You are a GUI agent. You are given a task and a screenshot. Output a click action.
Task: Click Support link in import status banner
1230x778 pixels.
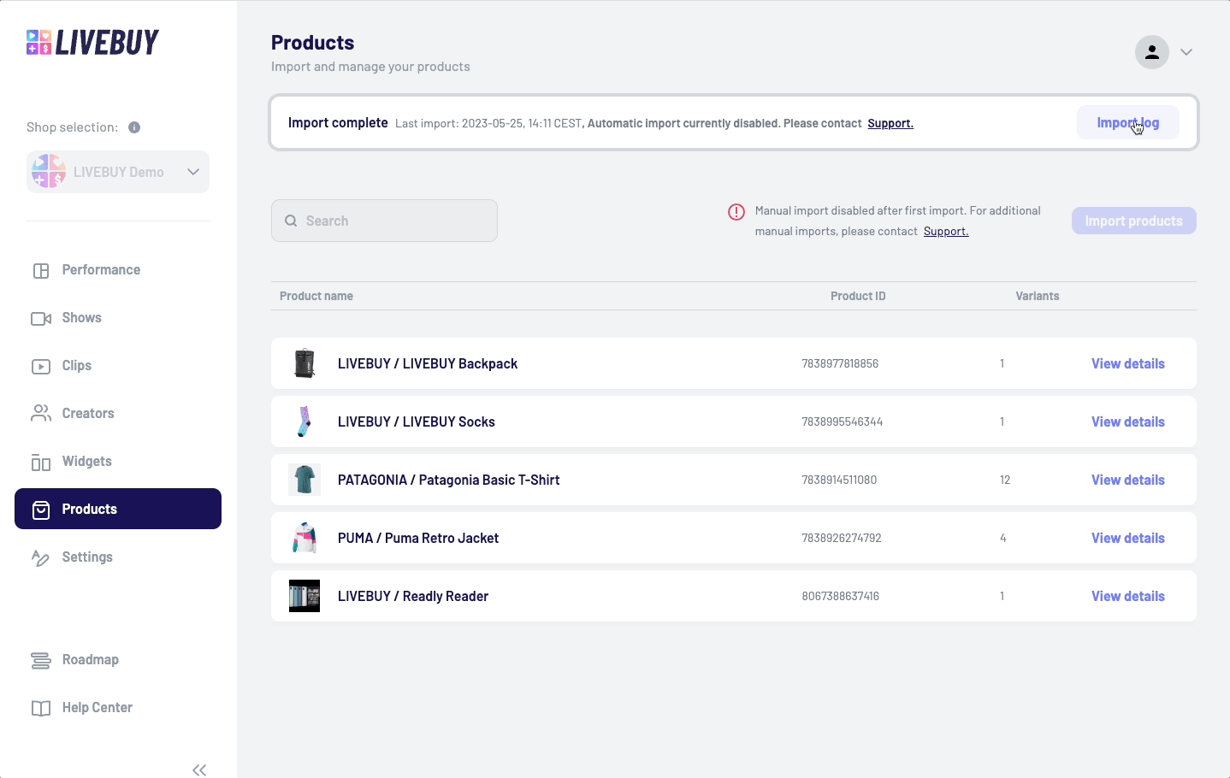click(x=890, y=124)
